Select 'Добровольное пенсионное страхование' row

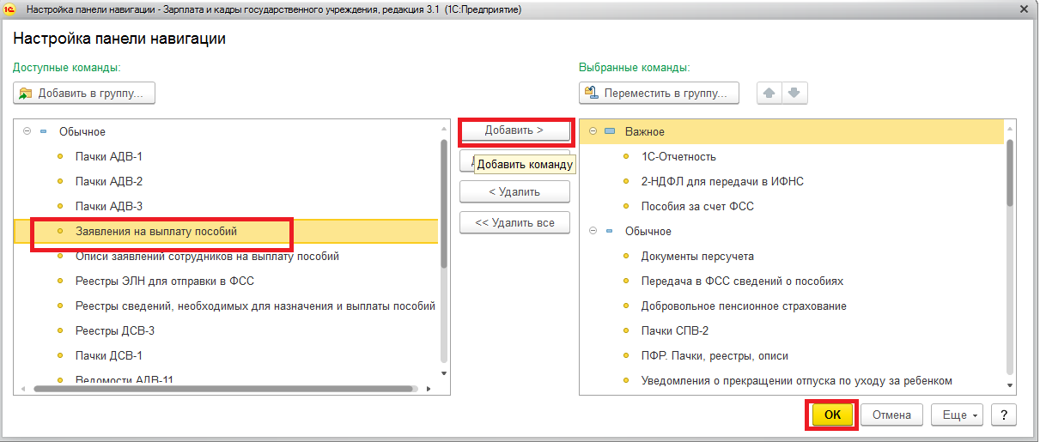point(792,306)
